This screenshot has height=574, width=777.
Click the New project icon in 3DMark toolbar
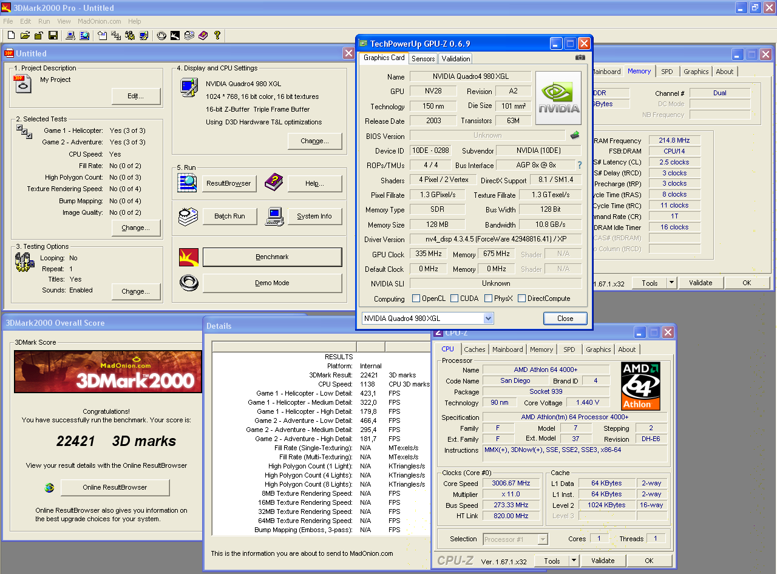[x=11, y=36]
